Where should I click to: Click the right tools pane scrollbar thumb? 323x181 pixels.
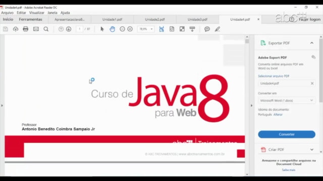[x=321, y=71]
